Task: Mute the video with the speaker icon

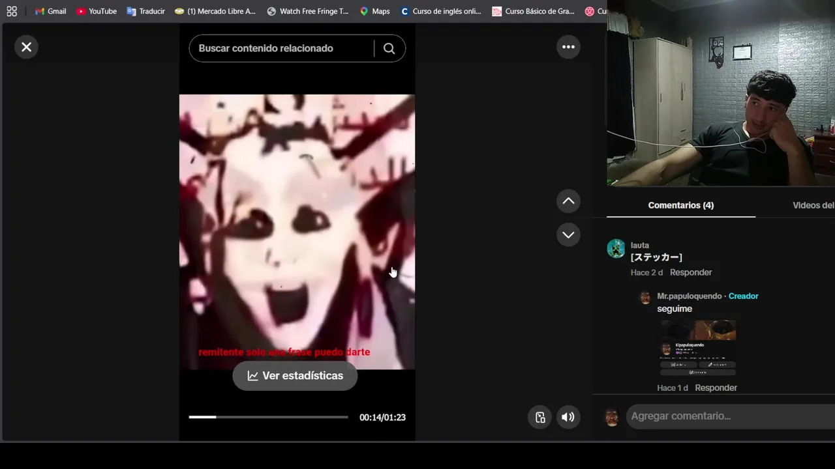Action: [x=568, y=418]
